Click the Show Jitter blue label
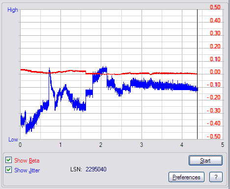 [x=27, y=170]
